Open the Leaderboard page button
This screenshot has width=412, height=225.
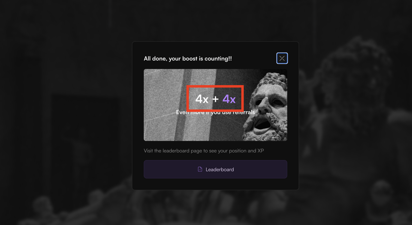pyautogui.click(x=215, y=169)
